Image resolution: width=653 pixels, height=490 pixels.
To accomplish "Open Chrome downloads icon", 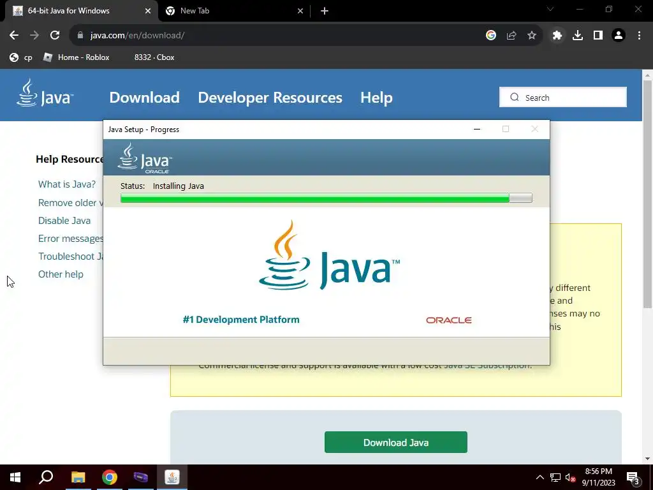I will [x=578, y=36].
